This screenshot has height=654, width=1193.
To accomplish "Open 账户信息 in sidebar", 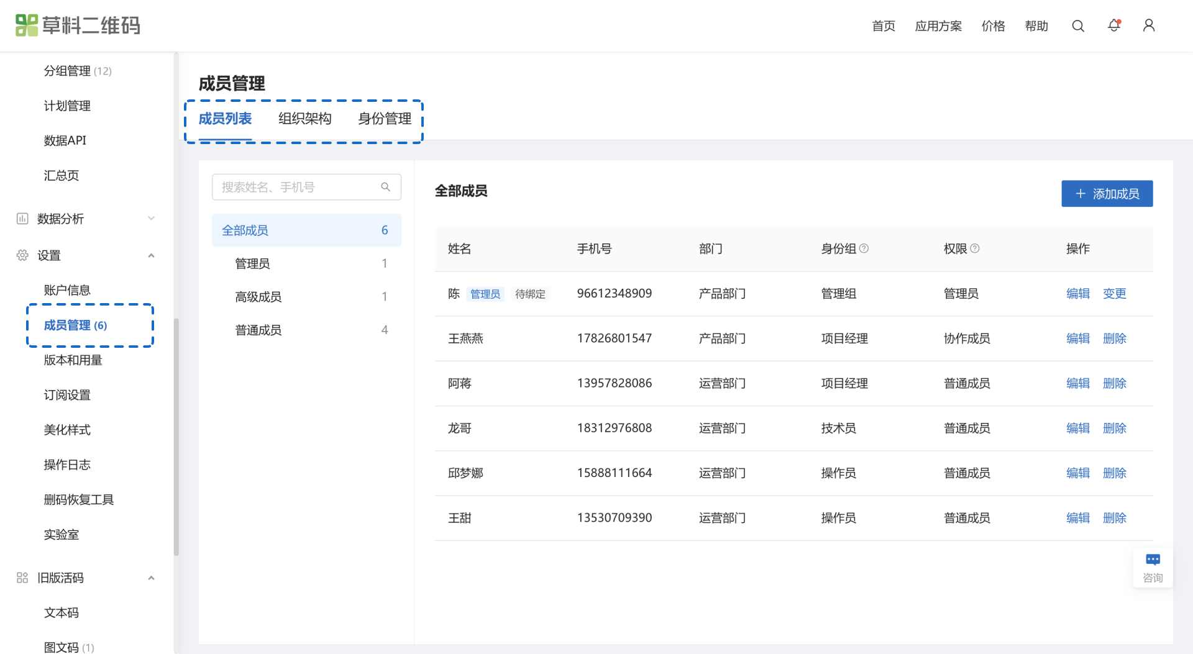I will pos(67,290).
